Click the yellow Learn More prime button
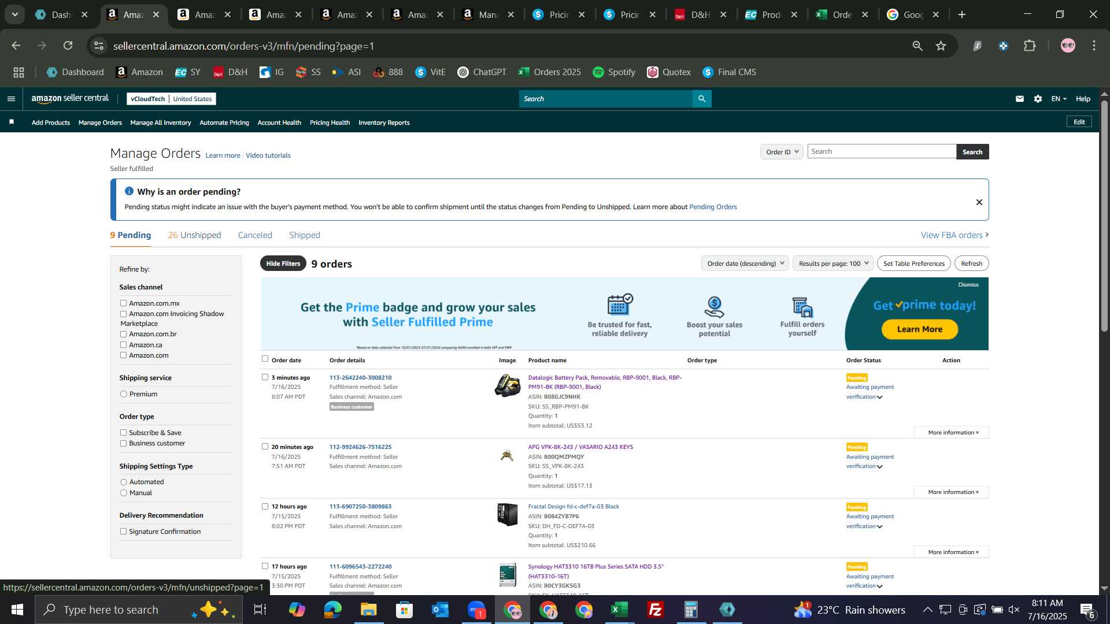 click(x=920, y=329)
